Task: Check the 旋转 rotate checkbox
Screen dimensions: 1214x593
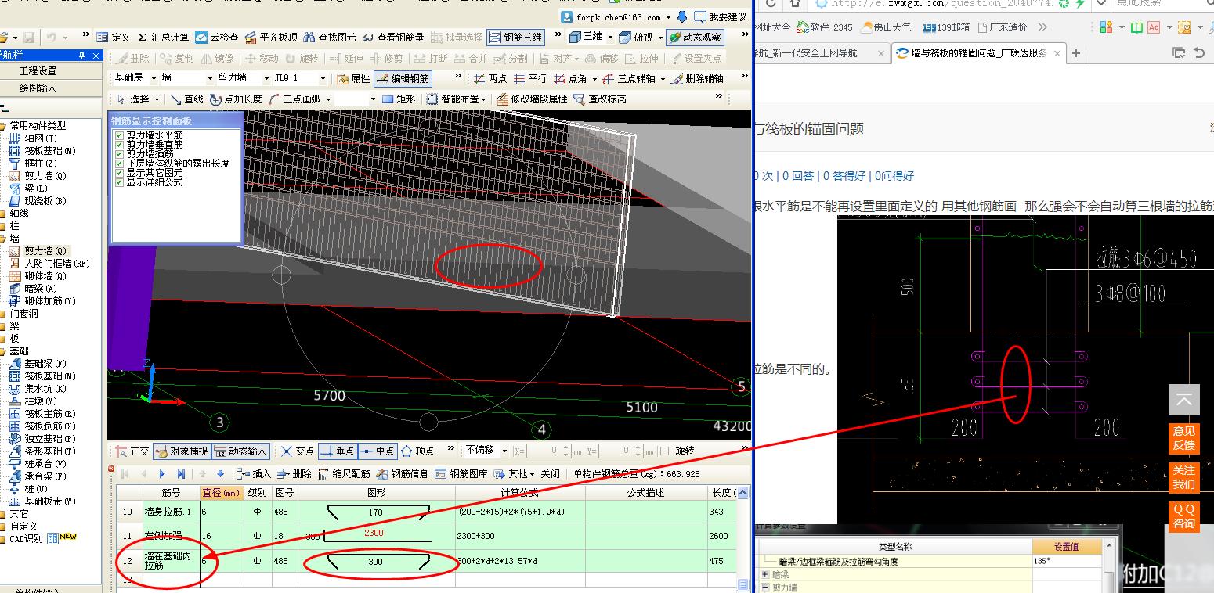Action: (665, 451)
